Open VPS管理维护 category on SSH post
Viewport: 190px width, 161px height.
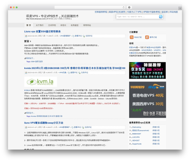pyautogui.click(x=65, y=36)
